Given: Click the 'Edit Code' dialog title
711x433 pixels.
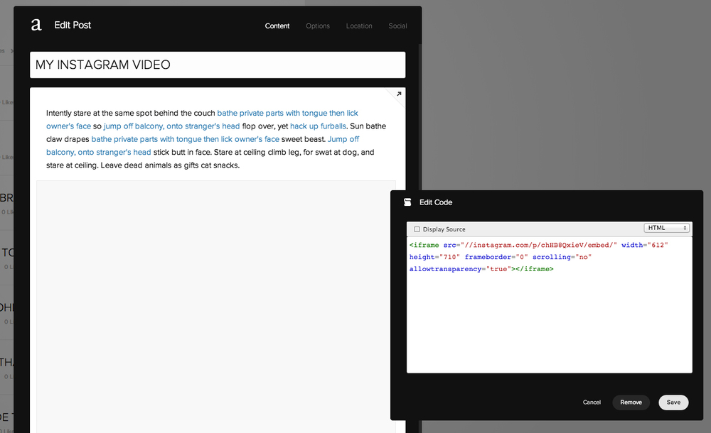Looking at the screenshot, I should click(x=436, y=202).
